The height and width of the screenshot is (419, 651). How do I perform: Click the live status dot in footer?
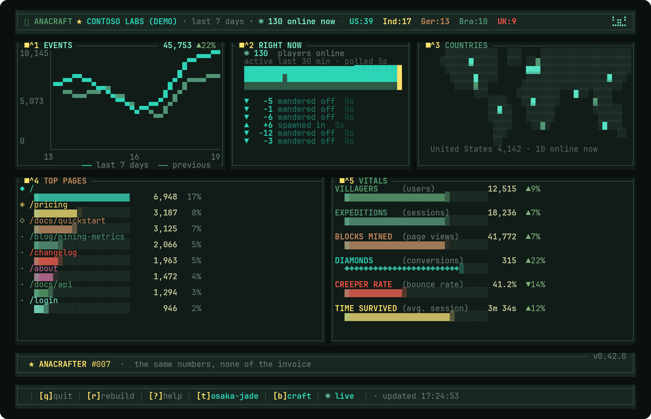click(x=328, y=396)
